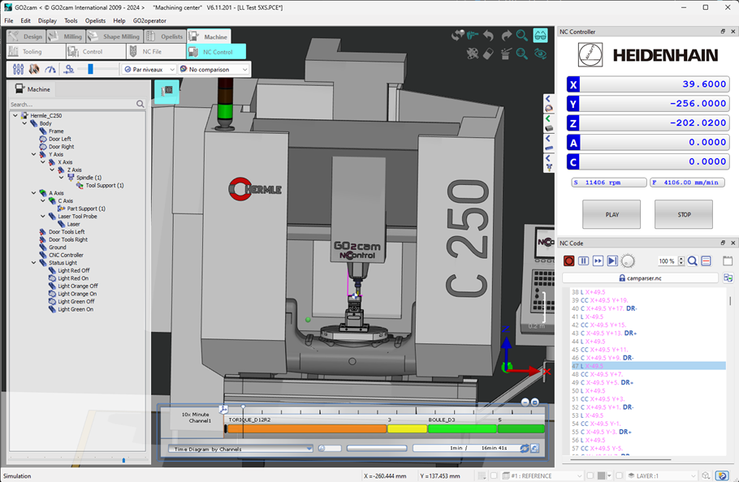Click the sliders settings icon in toolbar

(19, 69)
